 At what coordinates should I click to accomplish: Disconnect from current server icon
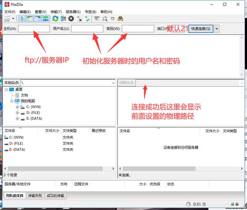79,18
